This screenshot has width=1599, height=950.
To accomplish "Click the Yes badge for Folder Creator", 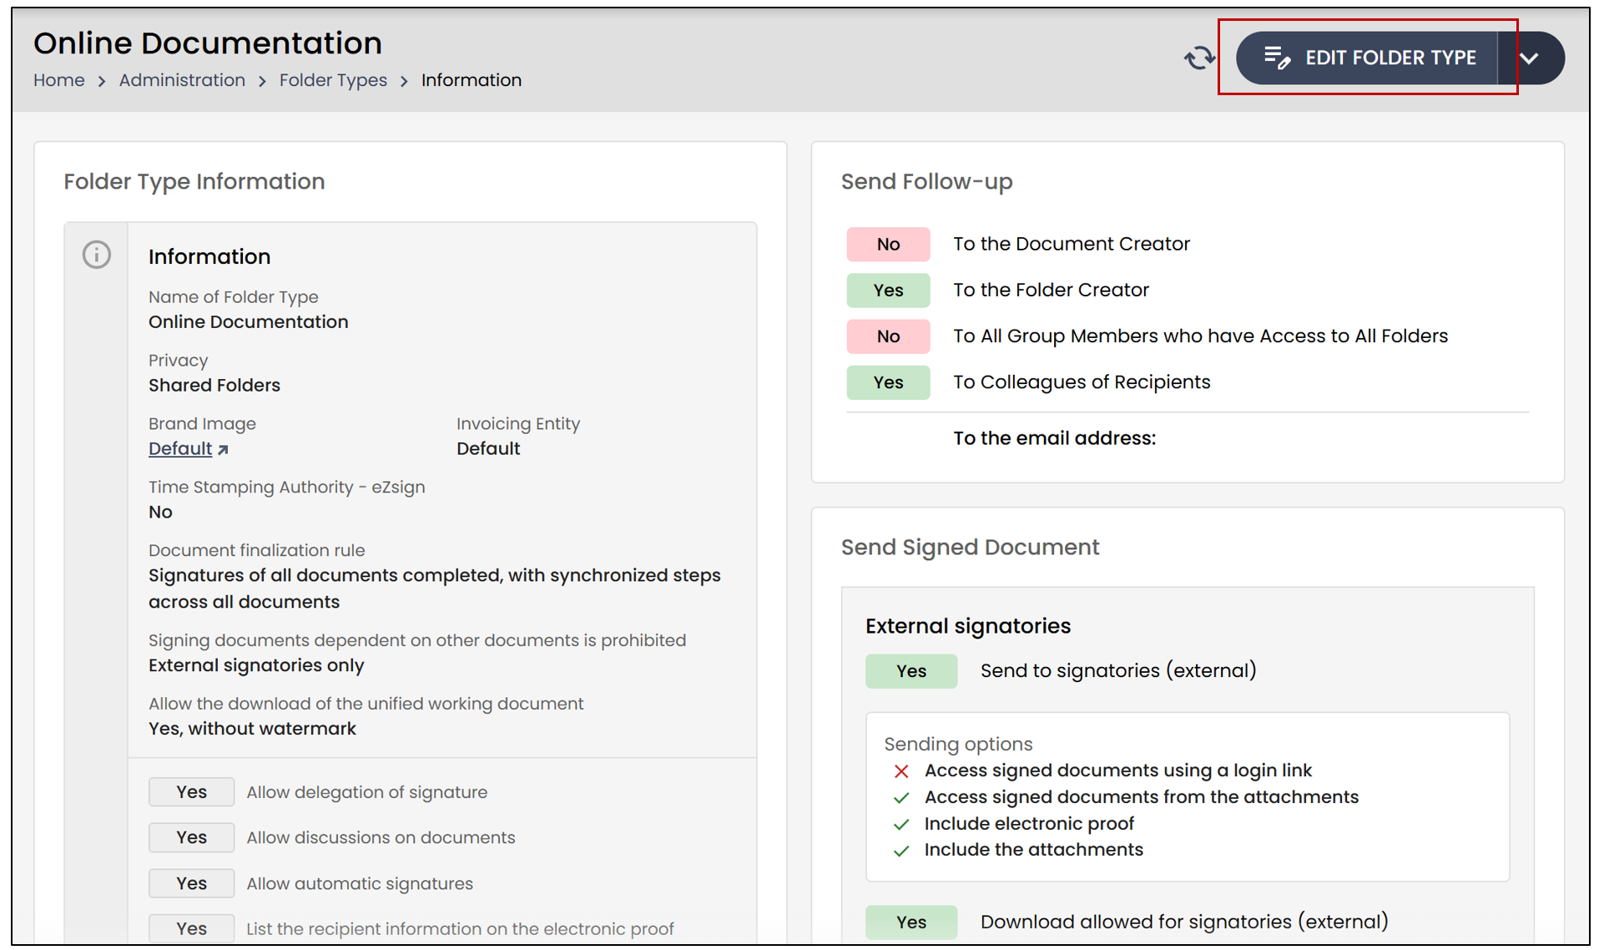I will click(x=888, y=290).
